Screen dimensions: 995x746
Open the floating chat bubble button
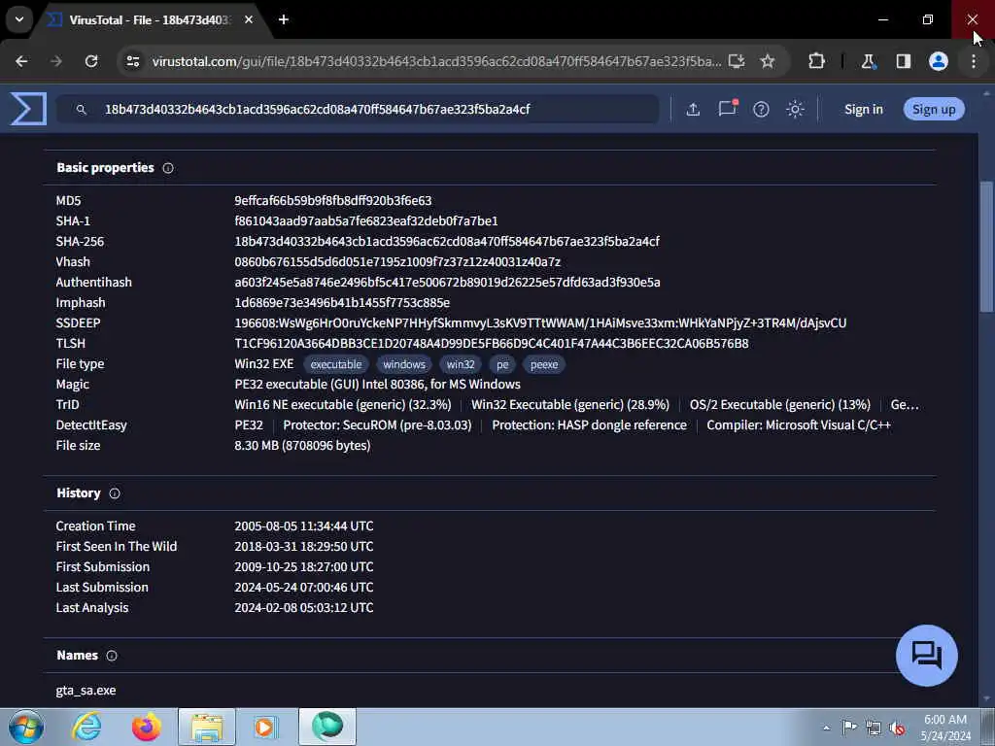pos(926,656)
